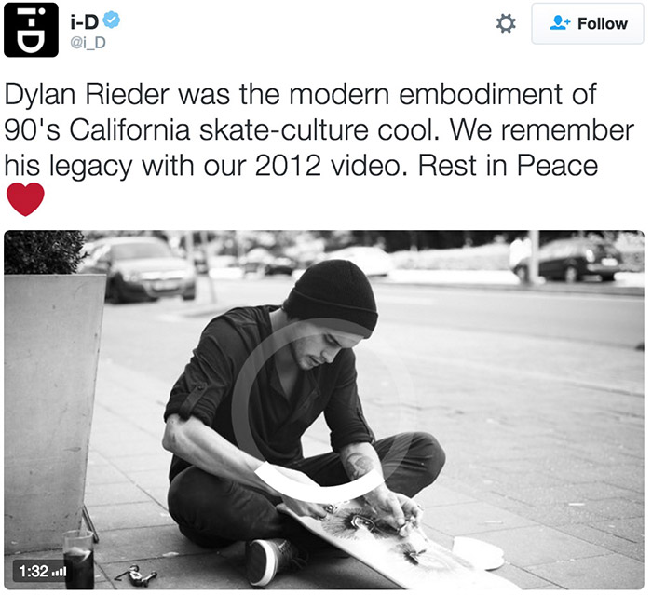Click the 1:32 video duration label
Viewport: 652px width, 595px height.
click(34, 569)
